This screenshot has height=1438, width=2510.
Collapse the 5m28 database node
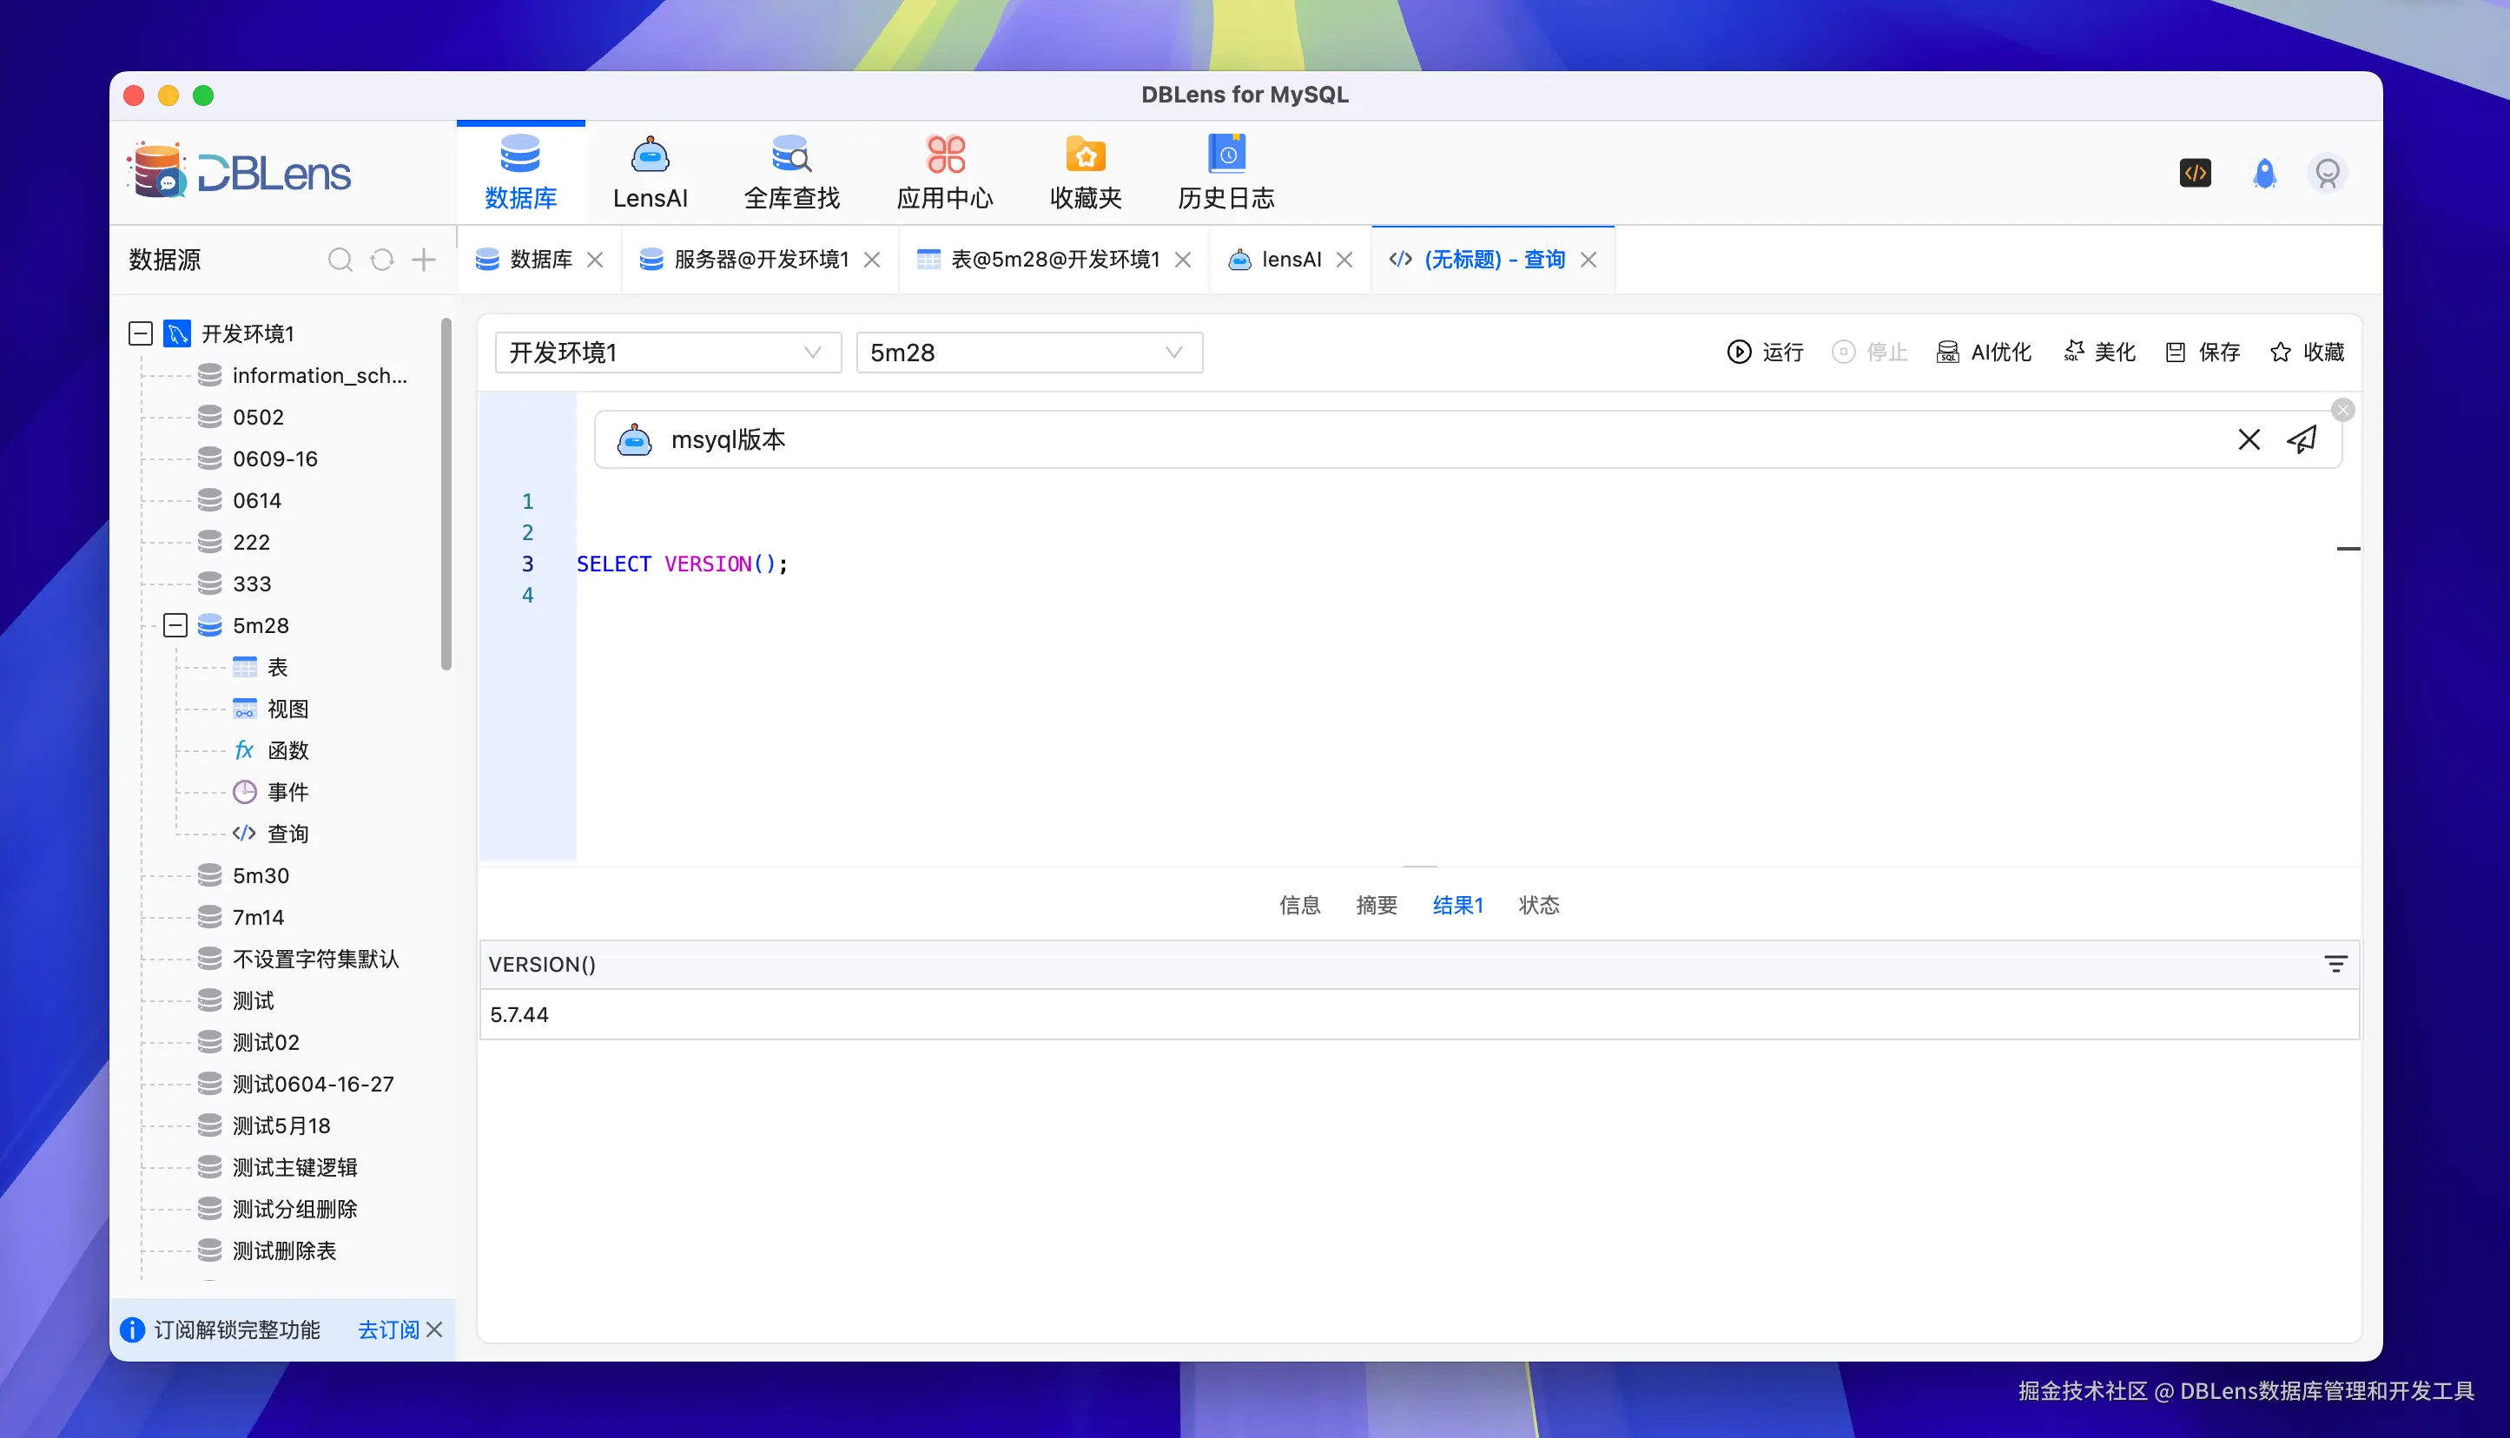pos(175,625)
